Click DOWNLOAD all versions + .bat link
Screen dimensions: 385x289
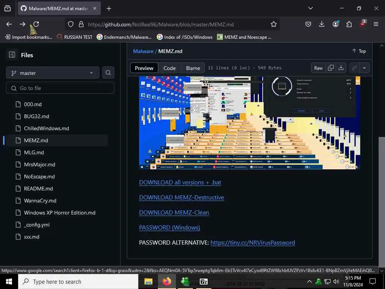click(180, 183)
